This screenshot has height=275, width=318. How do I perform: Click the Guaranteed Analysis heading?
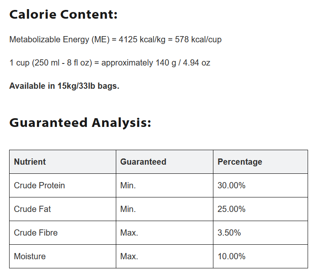click(80, 123)
